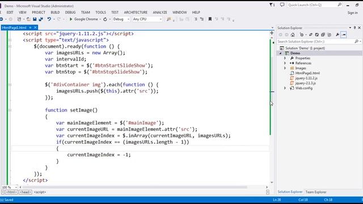The height and width of the screenshot is (204, 363).
Task: Refresh the Solution Explorer tree
Action: click(316, 35)
